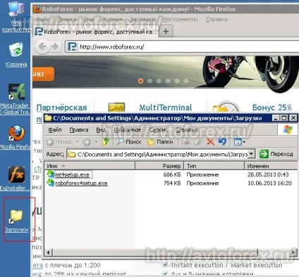Select the first orange banner slide dot
This screenshot has height=277, width=299.
pyautogui.click(x=140, y=81)
